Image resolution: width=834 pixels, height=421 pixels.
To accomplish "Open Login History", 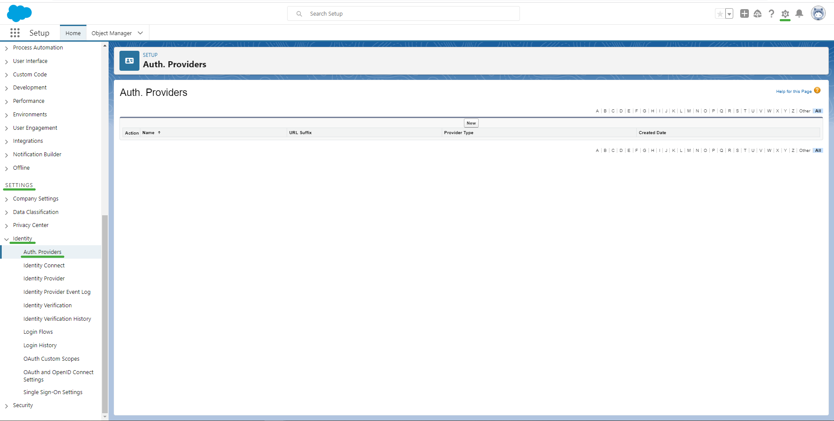I will click(40, 345).
